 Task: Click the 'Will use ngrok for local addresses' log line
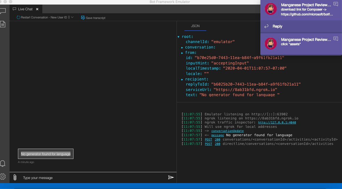tap(241, 127)
